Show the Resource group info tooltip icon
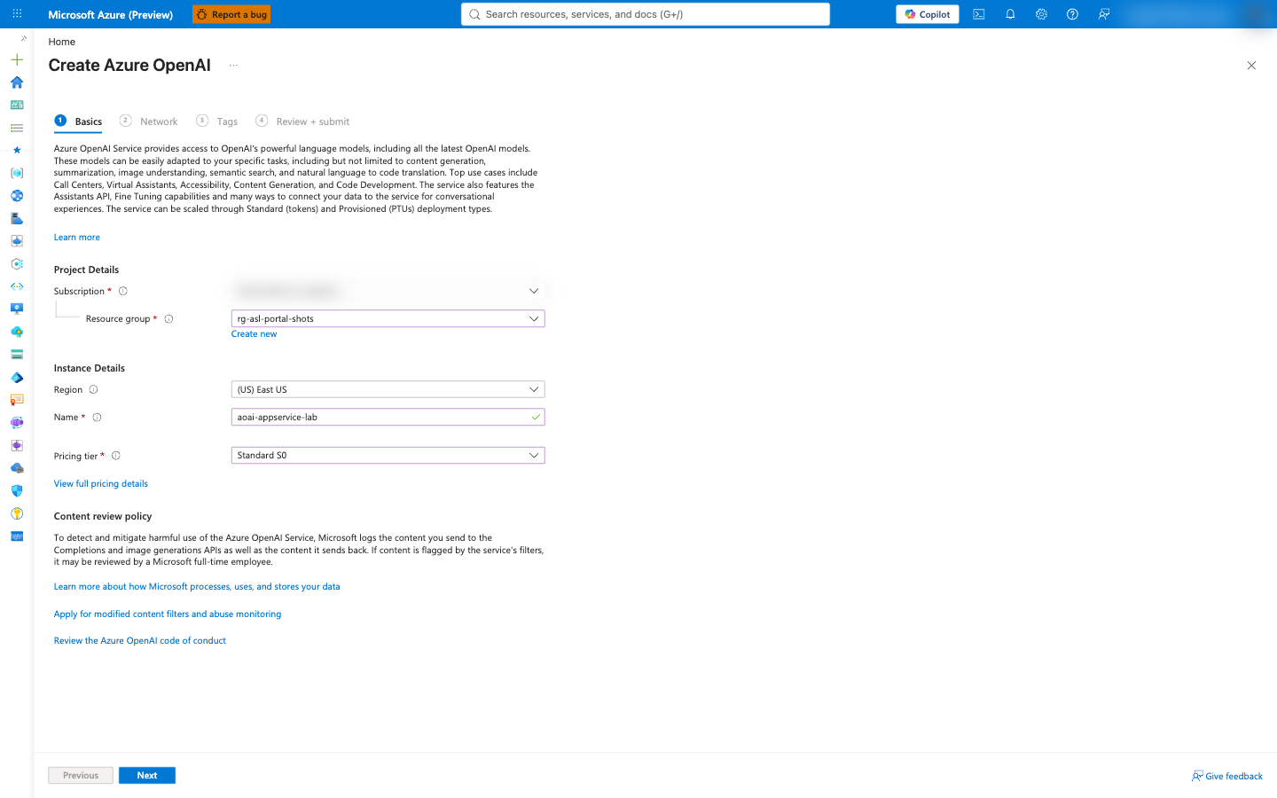 click(168, 319)
